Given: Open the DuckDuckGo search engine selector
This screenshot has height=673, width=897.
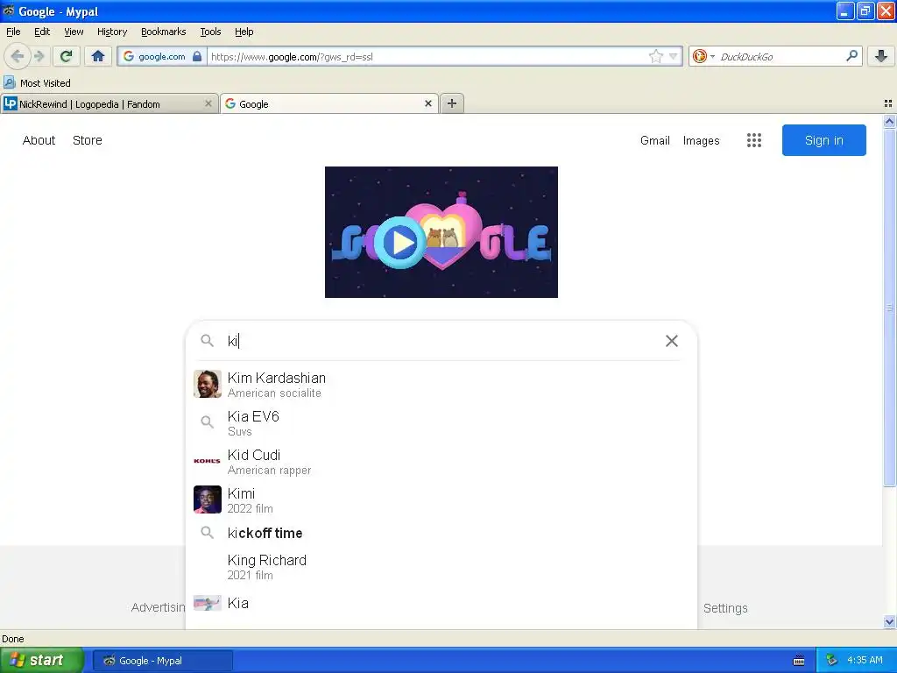Looking at the screenshot, I should 703,56.
